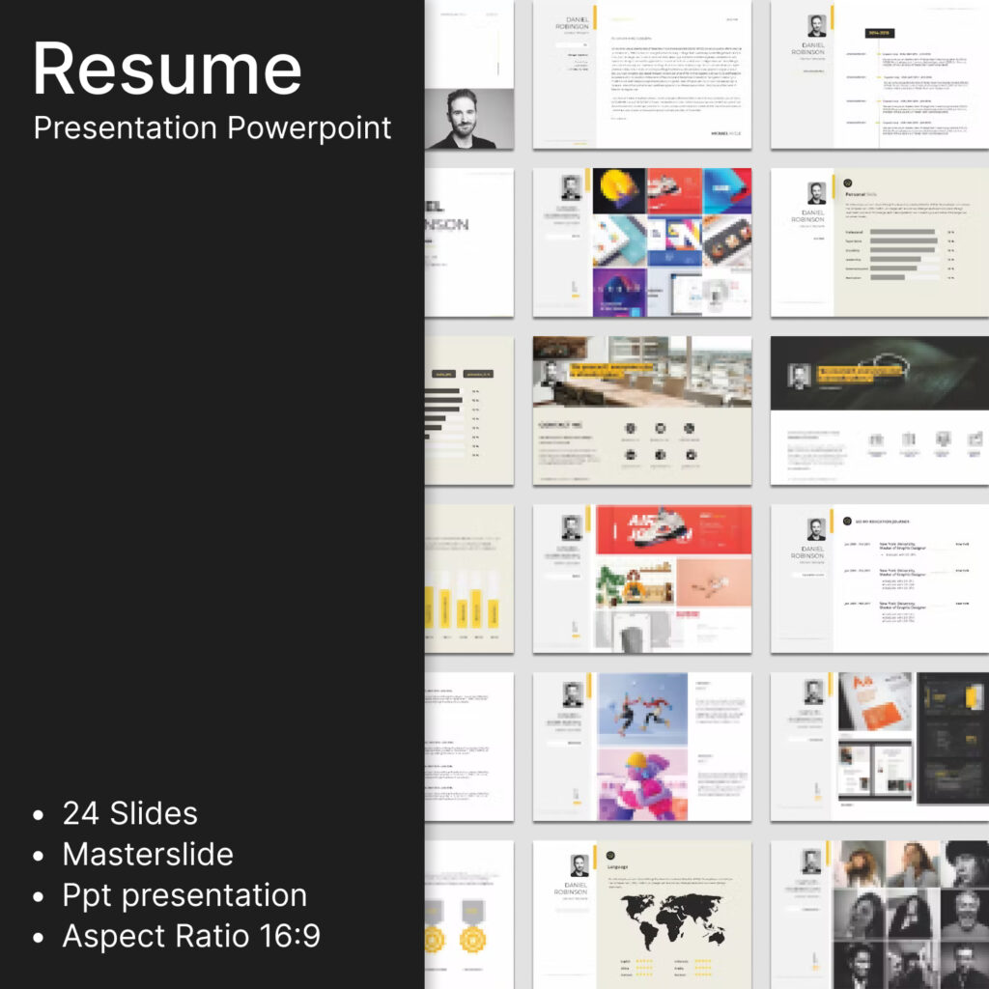Image resolution: width=989 pixels, height=989 pixels.
Task: Click the camera icon in the Language slide header
Action: point(610,856)
